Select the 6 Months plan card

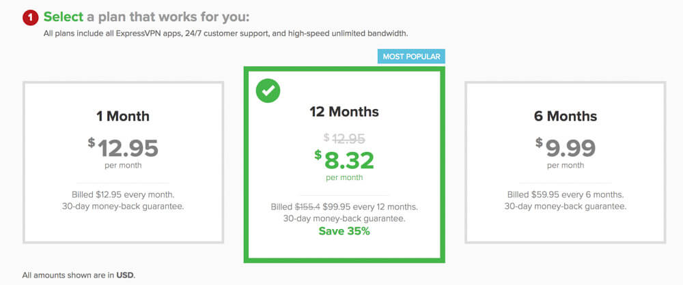(566, 162)
